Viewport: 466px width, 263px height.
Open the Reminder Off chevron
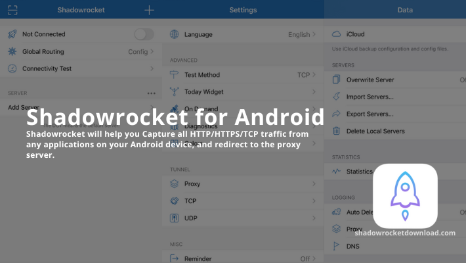tap(314, 258)
